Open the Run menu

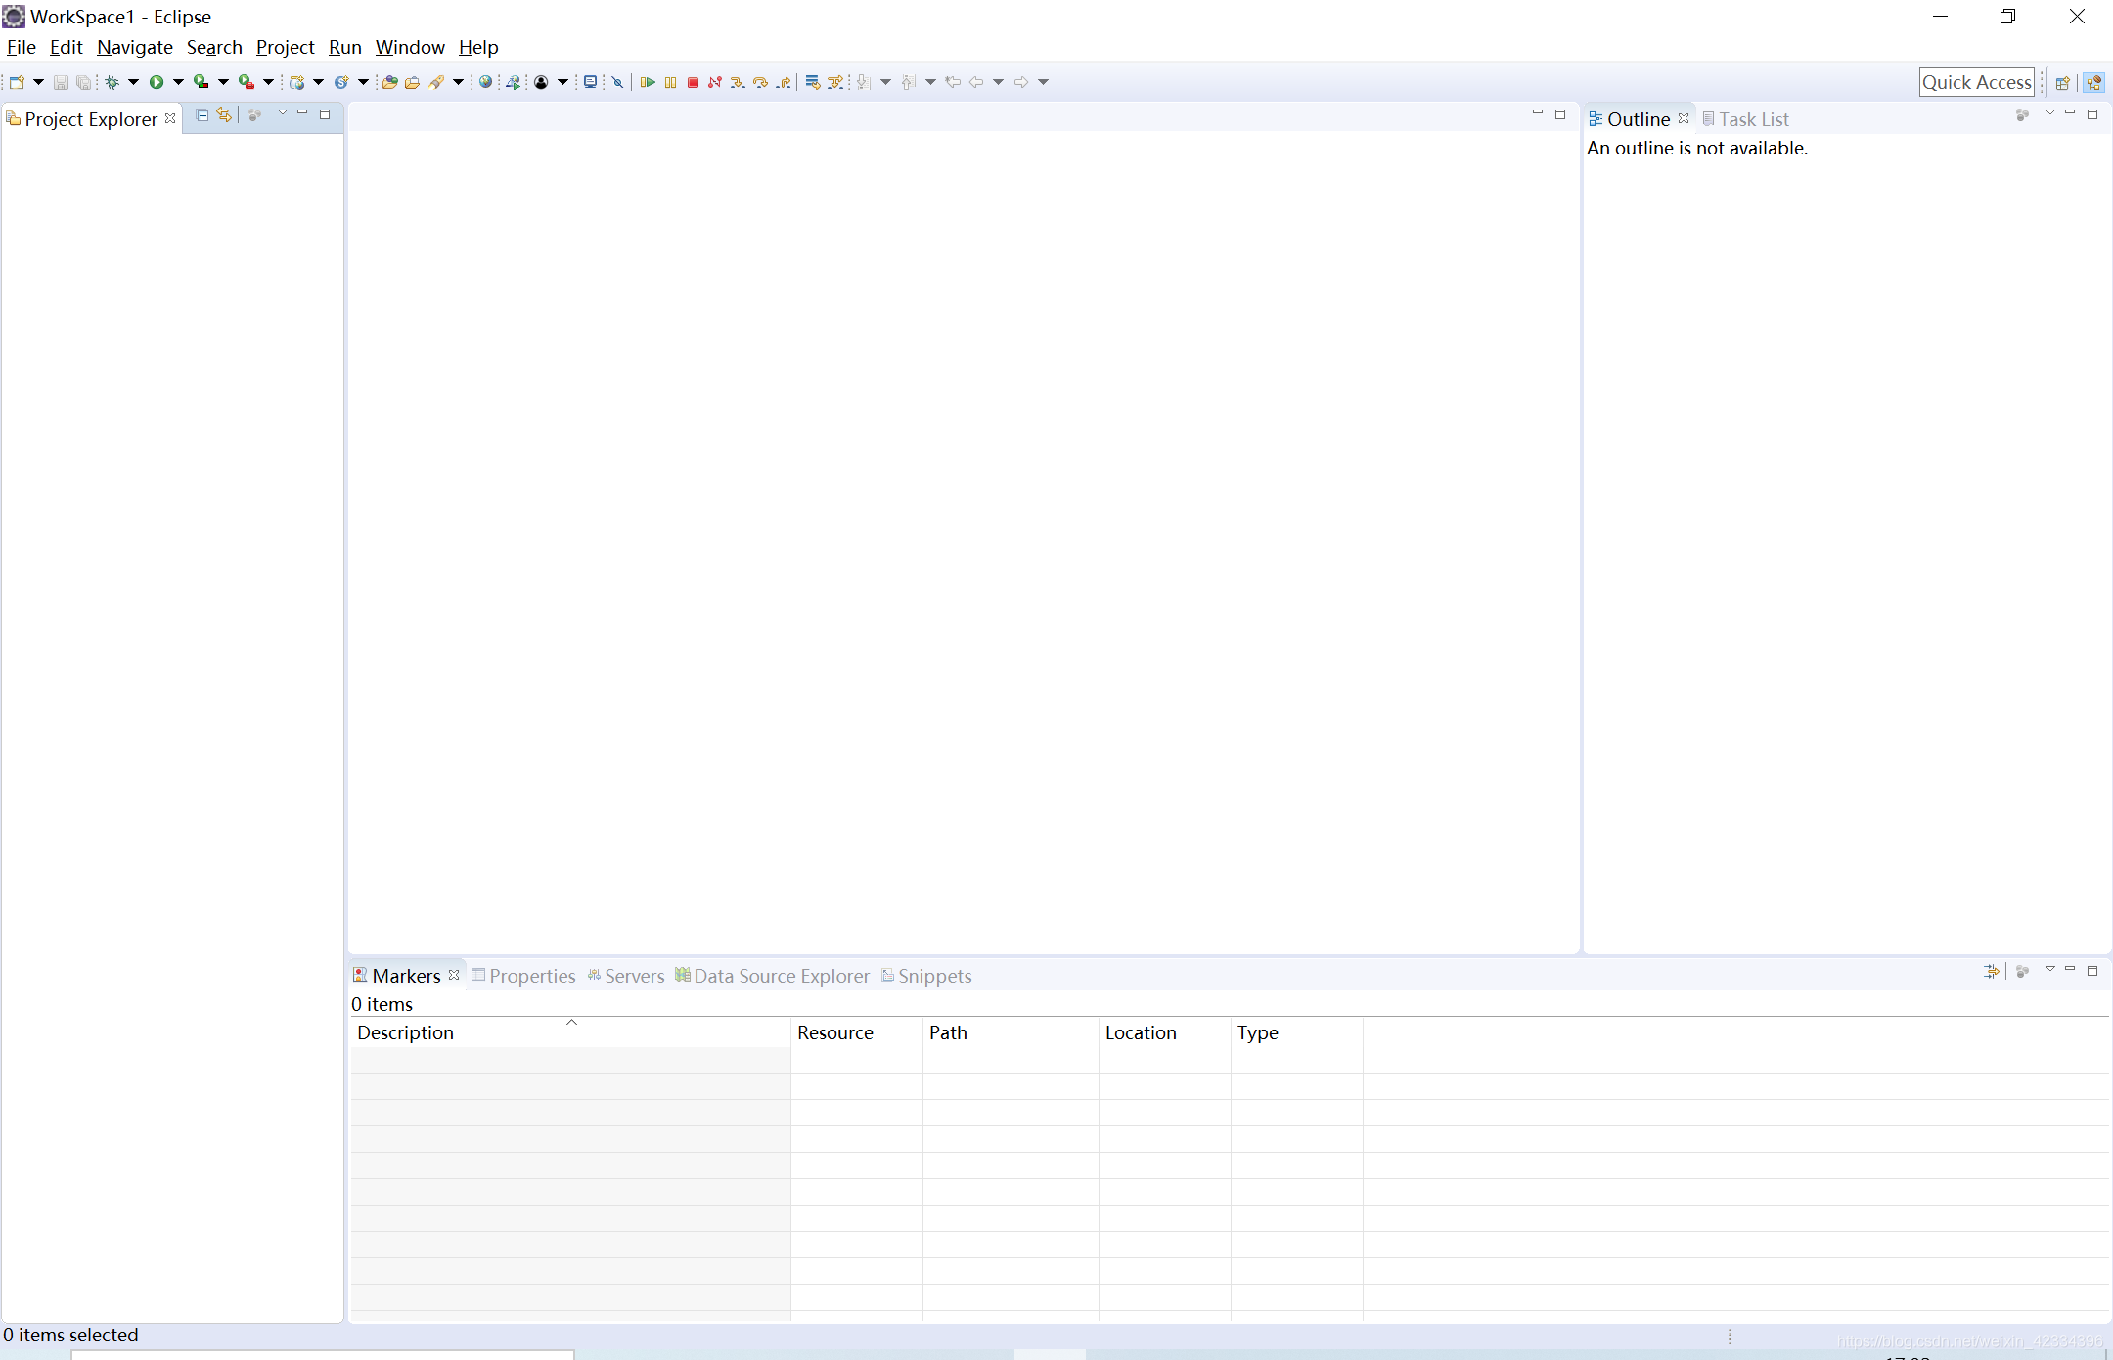[x=345, y=47]
